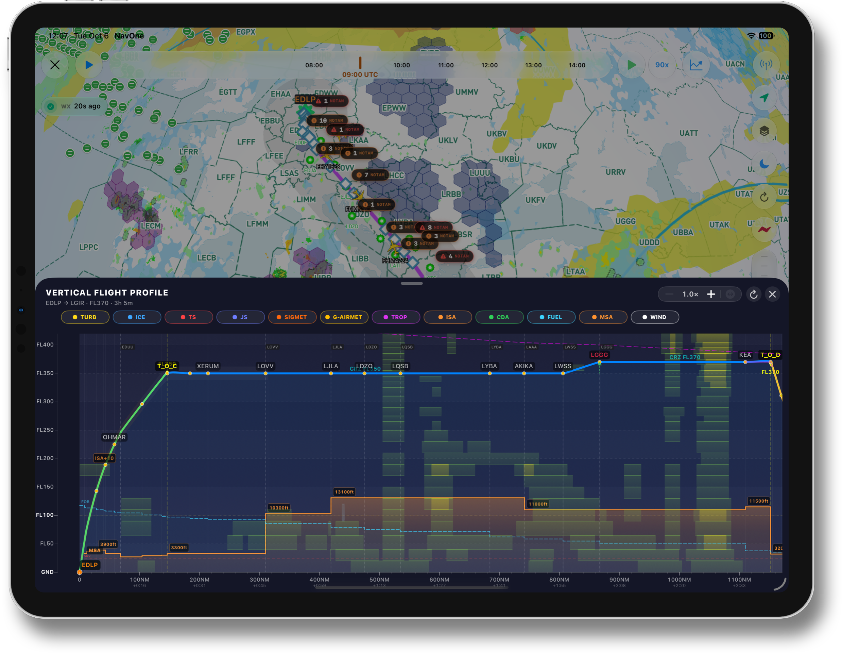Start the green timeline playback button
The image size is (842, 653).
click(631, 65)
